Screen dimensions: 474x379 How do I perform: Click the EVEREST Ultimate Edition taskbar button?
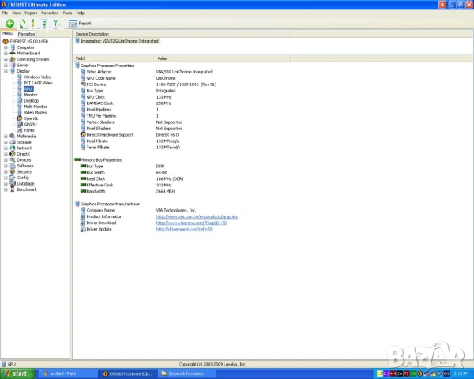click(x=129, y=373)
